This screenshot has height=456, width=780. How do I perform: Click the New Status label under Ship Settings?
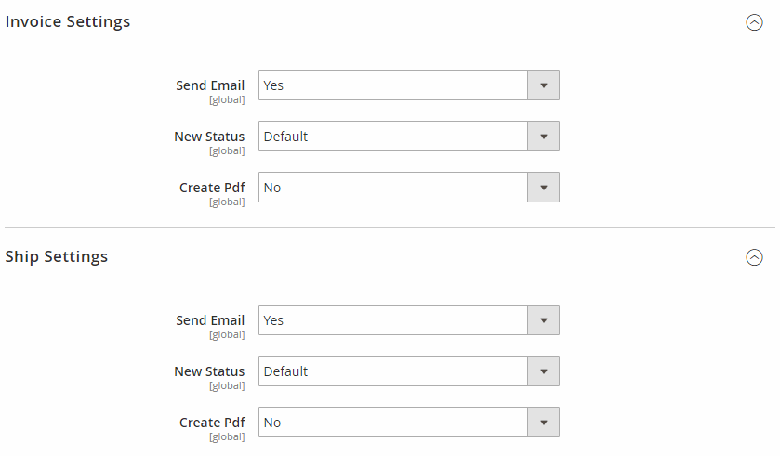pos(209,371)
